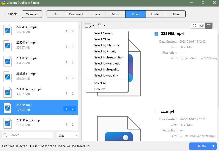Screen dimensions: 219x151
Task: Open the Size sort dropdown
Action: (x=68, y=135)
